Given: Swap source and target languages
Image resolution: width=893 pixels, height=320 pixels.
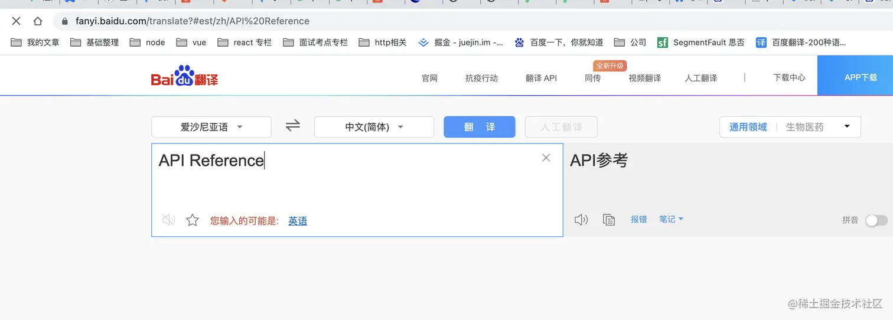Looking at the screenshot, I should [x=293, y=126].
